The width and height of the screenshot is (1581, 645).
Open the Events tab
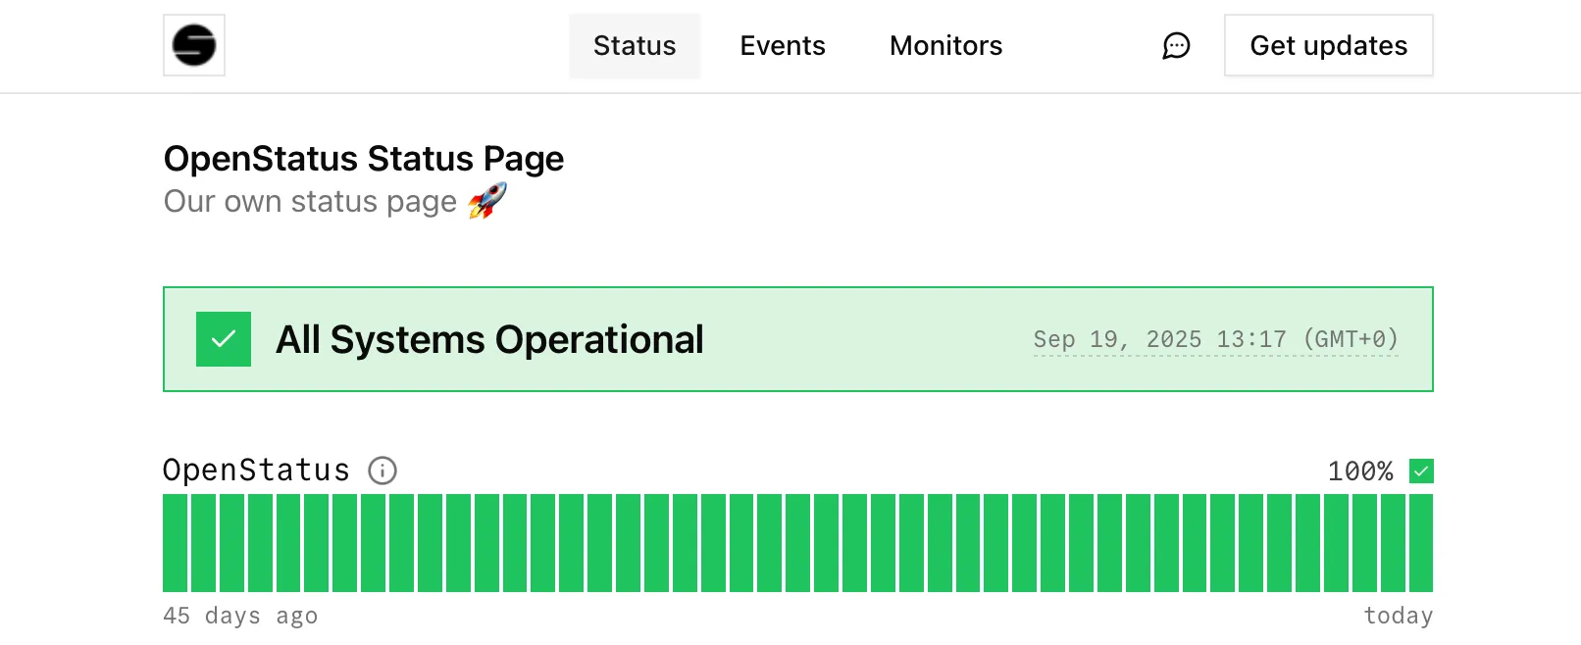(783, 45)
